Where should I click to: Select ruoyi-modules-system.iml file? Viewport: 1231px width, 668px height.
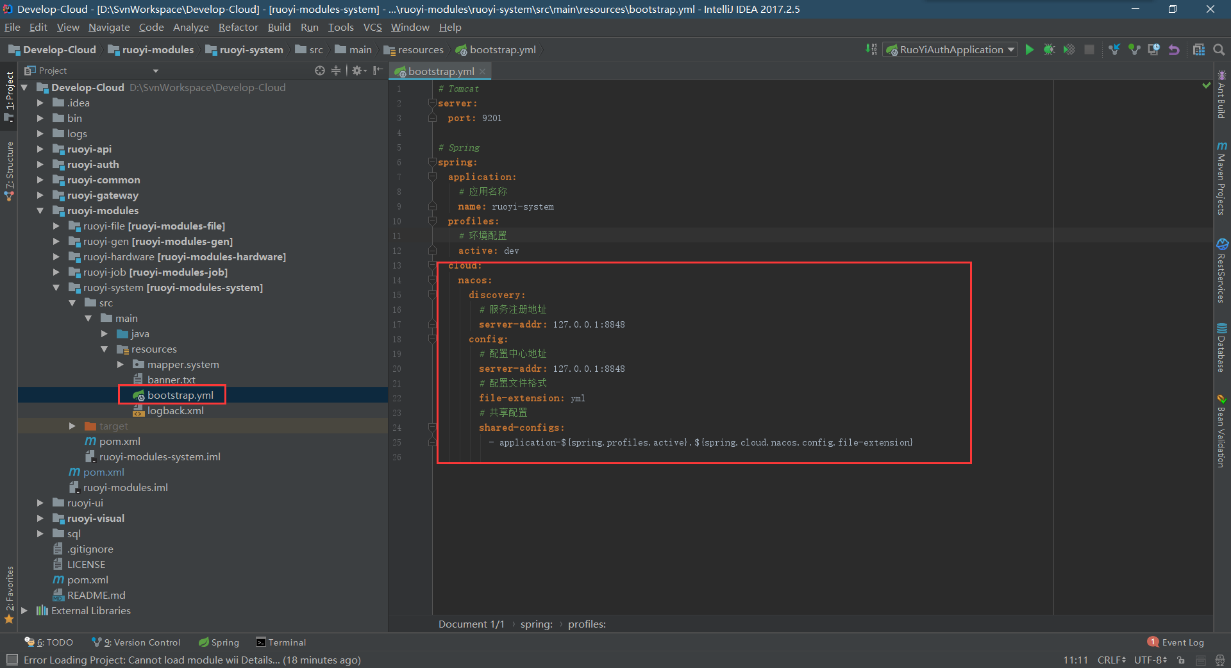coord(153,456)
